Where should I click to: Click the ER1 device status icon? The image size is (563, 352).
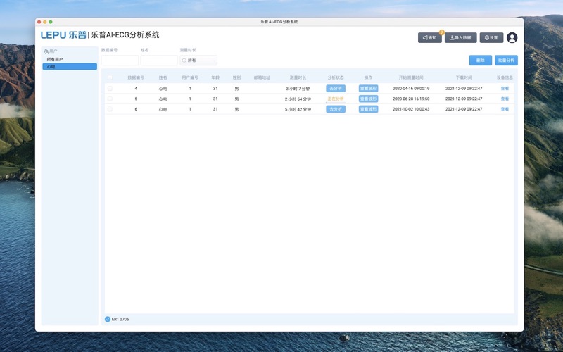click(x=108, y=319)
